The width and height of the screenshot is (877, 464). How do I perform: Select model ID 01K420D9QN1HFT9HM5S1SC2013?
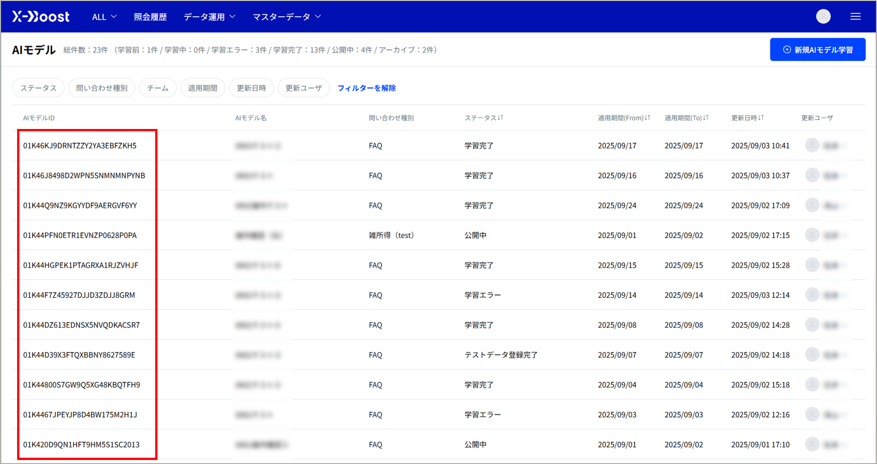click(81, 445)
